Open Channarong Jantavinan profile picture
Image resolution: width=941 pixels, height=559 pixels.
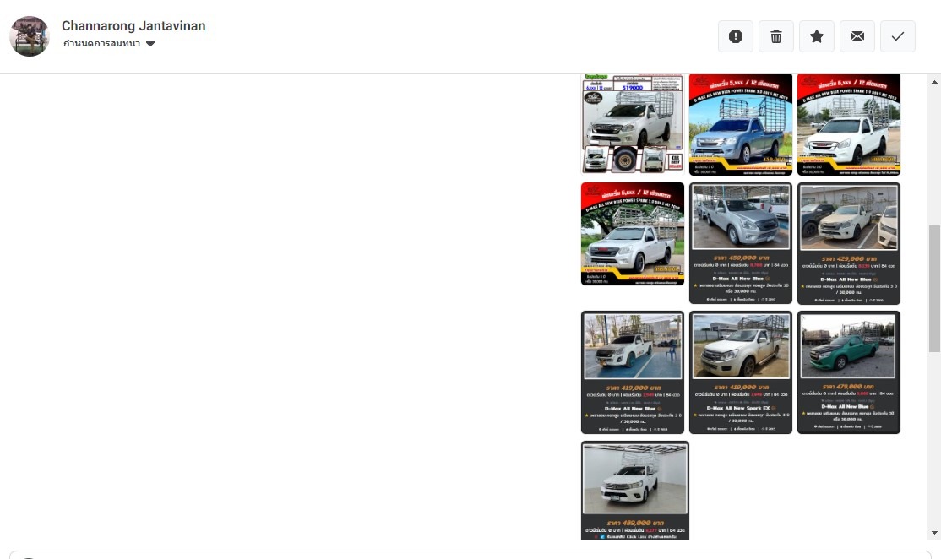tap(30, 36)
